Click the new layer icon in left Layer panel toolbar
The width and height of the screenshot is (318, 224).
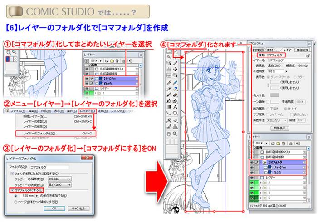point(107,61)
